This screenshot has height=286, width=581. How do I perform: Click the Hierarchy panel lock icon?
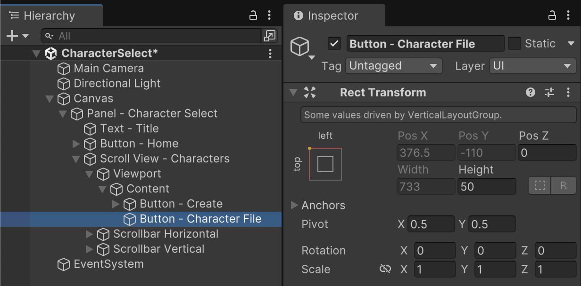(x=253, y=16)
